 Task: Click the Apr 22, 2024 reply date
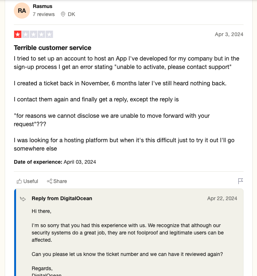[222, 198]
